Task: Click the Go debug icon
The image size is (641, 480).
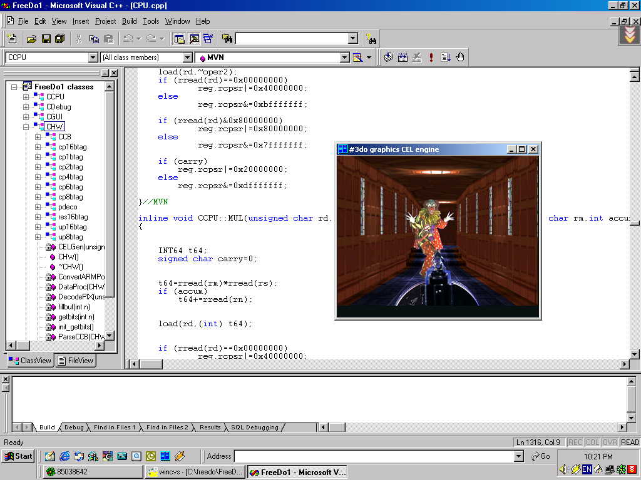Action: pyautogui.click(x=446, y=57)
